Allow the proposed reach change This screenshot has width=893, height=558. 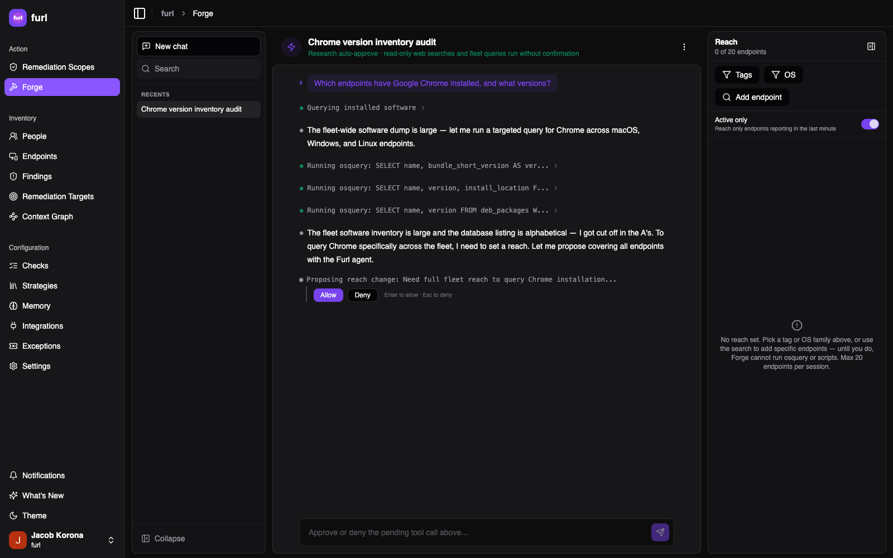328,295
